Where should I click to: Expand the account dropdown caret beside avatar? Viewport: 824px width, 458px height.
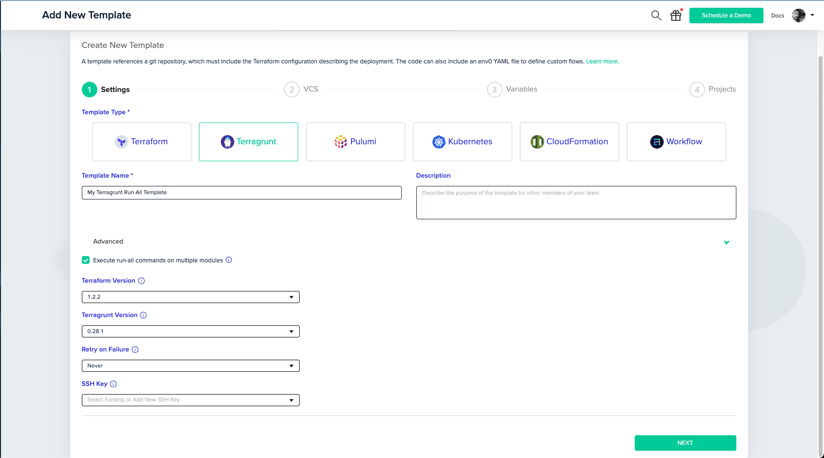tap(812, 15)
